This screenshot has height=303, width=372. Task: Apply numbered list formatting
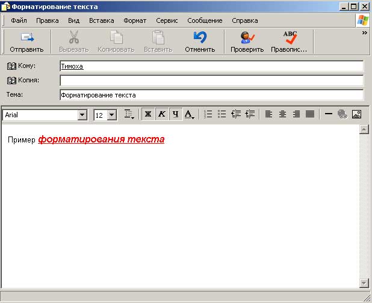coord(209,114)
